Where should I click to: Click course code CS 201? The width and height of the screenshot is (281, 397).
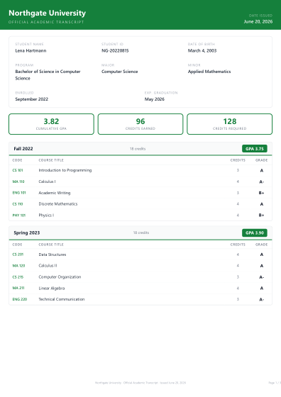pos(18,255)
